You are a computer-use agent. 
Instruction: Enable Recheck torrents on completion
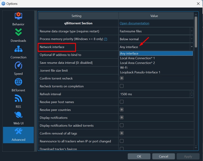click(122, 86)
